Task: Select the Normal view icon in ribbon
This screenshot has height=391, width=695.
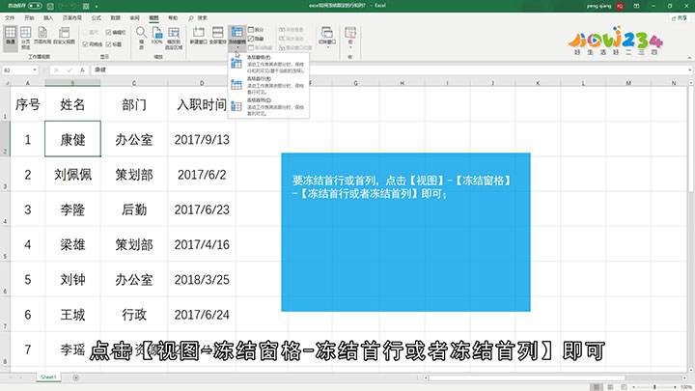Action: coord(11,36)
